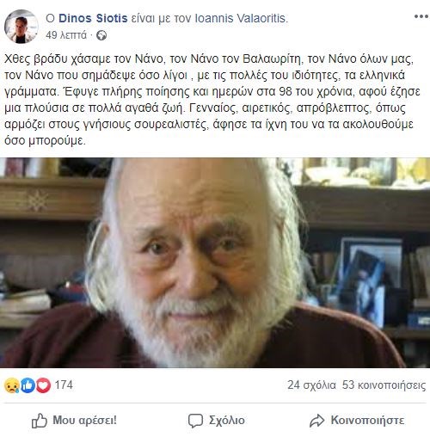Click the red heart reaction icon
Viewport: 430px width, 437px height.
click(43, 385)
